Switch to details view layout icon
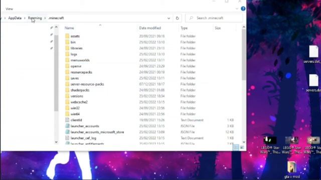This screenshot has height=180, width=321. pyautogui.click(x=236, y=147)
